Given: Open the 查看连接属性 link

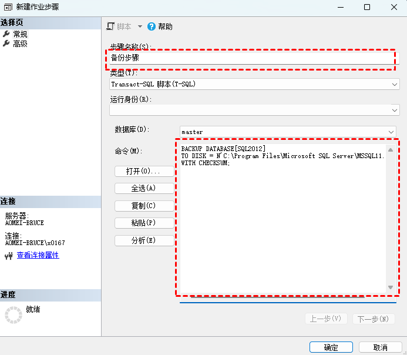Looking at the screenshot, I should coord(38,255).
